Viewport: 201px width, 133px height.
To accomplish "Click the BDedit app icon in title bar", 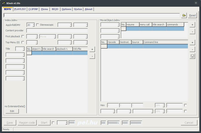I will 3,3.
